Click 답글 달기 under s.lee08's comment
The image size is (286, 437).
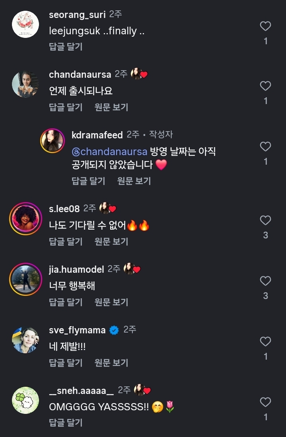(66, 241)
